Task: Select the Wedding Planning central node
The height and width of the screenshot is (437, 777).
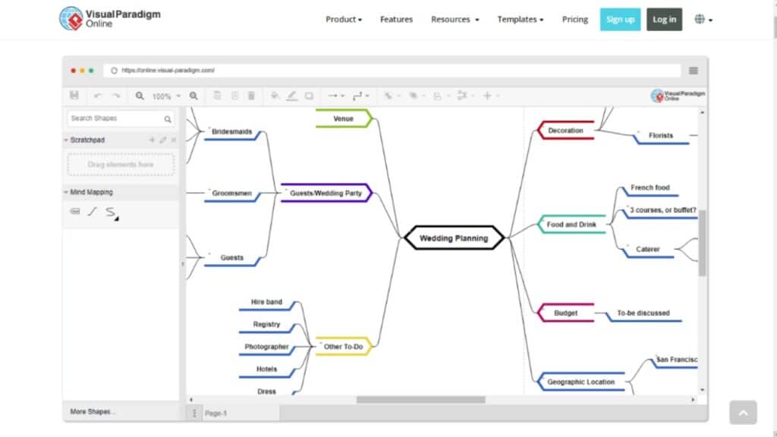Action: (453, 237)
